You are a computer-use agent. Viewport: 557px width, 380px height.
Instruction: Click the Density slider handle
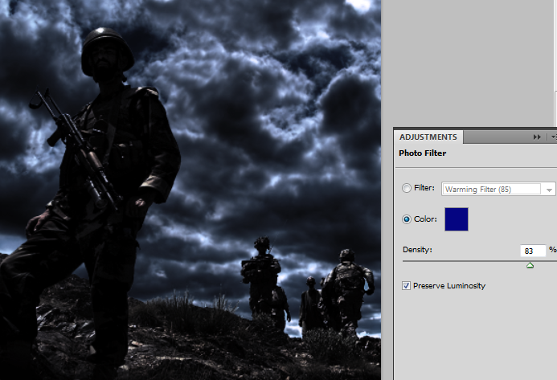[530, 265]
